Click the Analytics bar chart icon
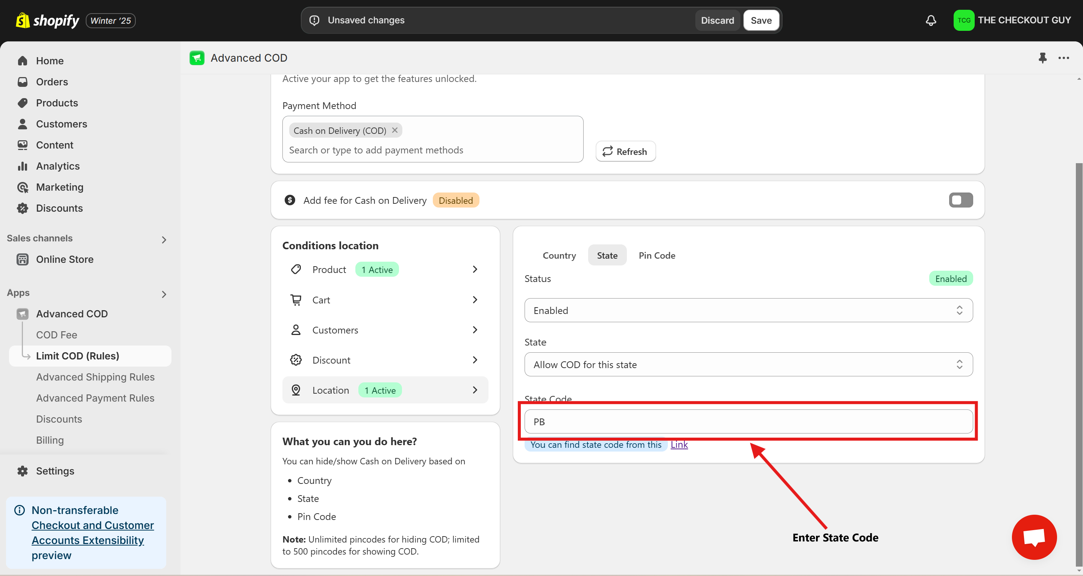This screenshot has width=1083, height=576. click(x=23, y=166)
